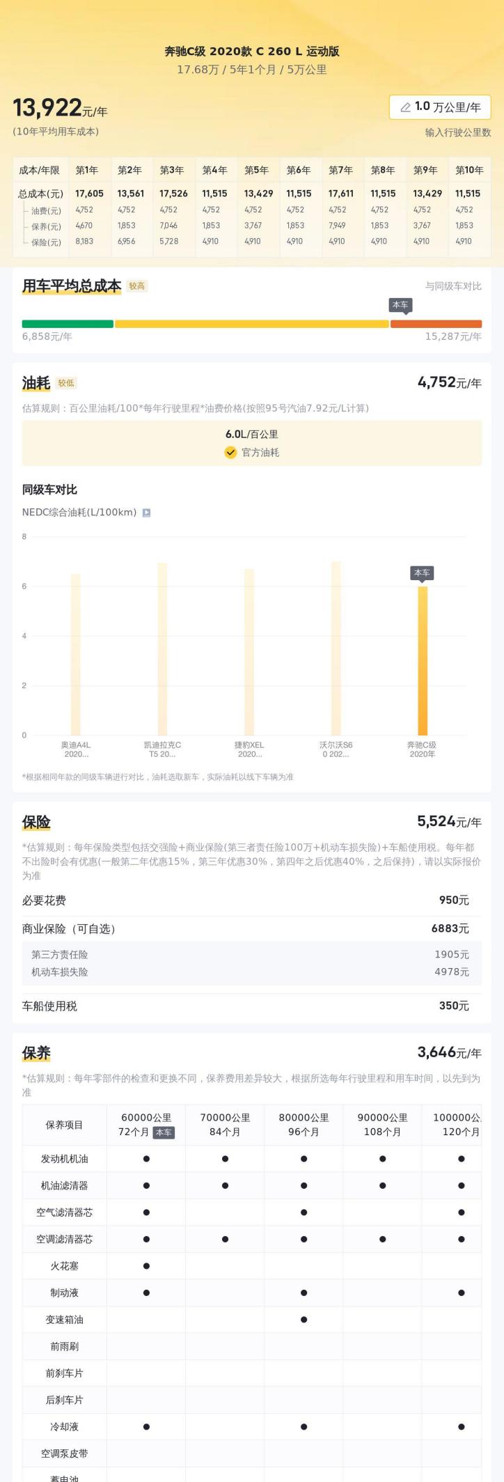The image size is (504, 1482).
Task: Click the 本车 label above 奔驰C级 bar
Action: 422,573
